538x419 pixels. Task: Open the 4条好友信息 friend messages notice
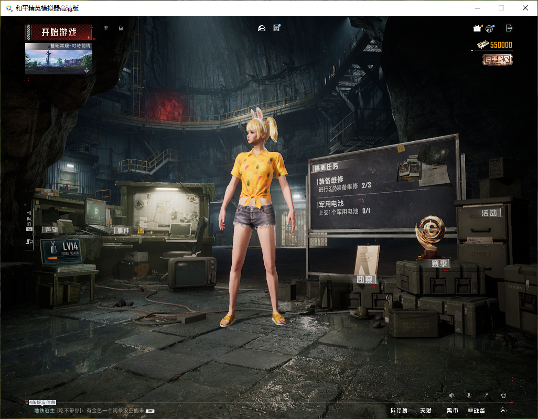click(42, 402)
